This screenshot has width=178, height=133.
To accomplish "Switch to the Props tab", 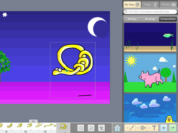I will click(x=150, y=5).
